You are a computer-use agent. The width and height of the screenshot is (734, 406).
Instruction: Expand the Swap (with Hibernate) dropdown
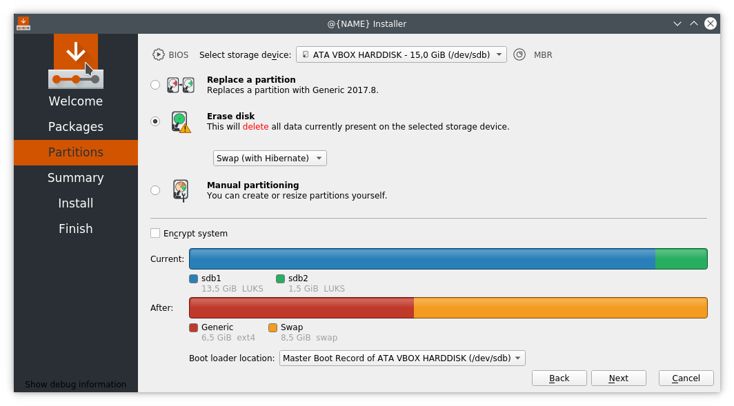(x=270, y=158)
